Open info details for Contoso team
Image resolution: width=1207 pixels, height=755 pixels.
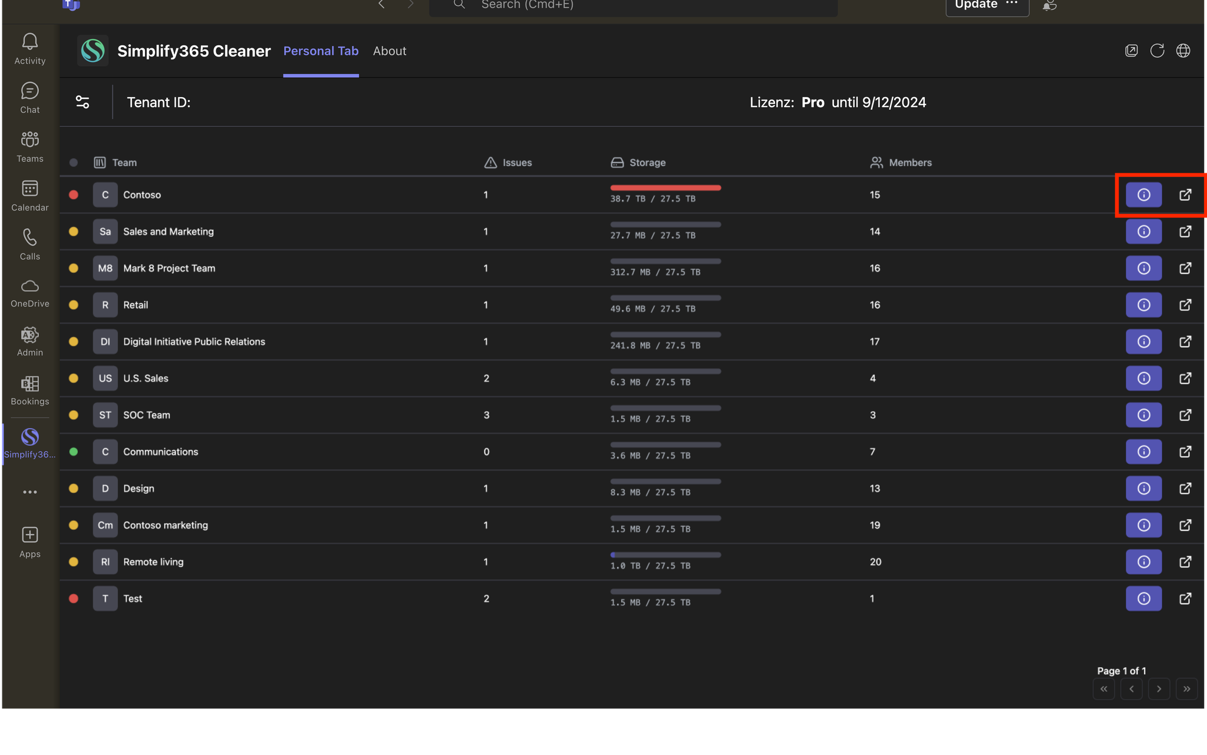[x=1143, y=194]
